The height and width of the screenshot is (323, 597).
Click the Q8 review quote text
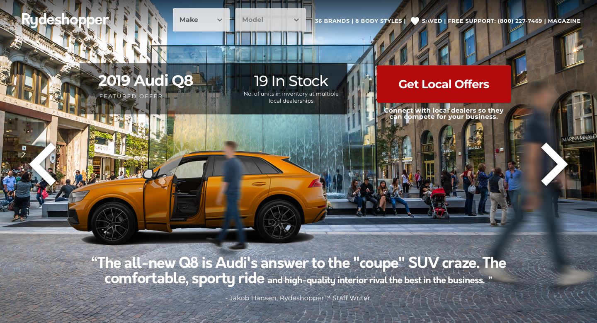[298, 271]
